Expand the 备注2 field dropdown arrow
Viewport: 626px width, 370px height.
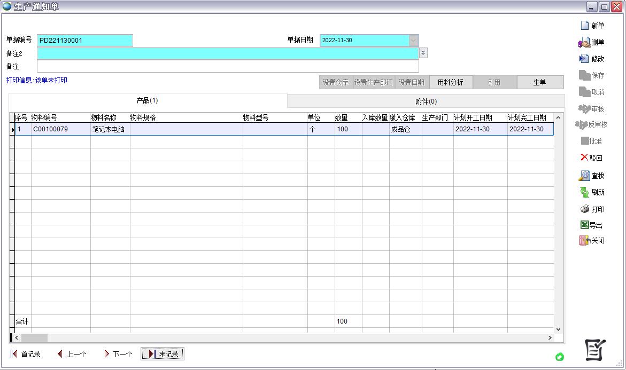pos(423,53)
